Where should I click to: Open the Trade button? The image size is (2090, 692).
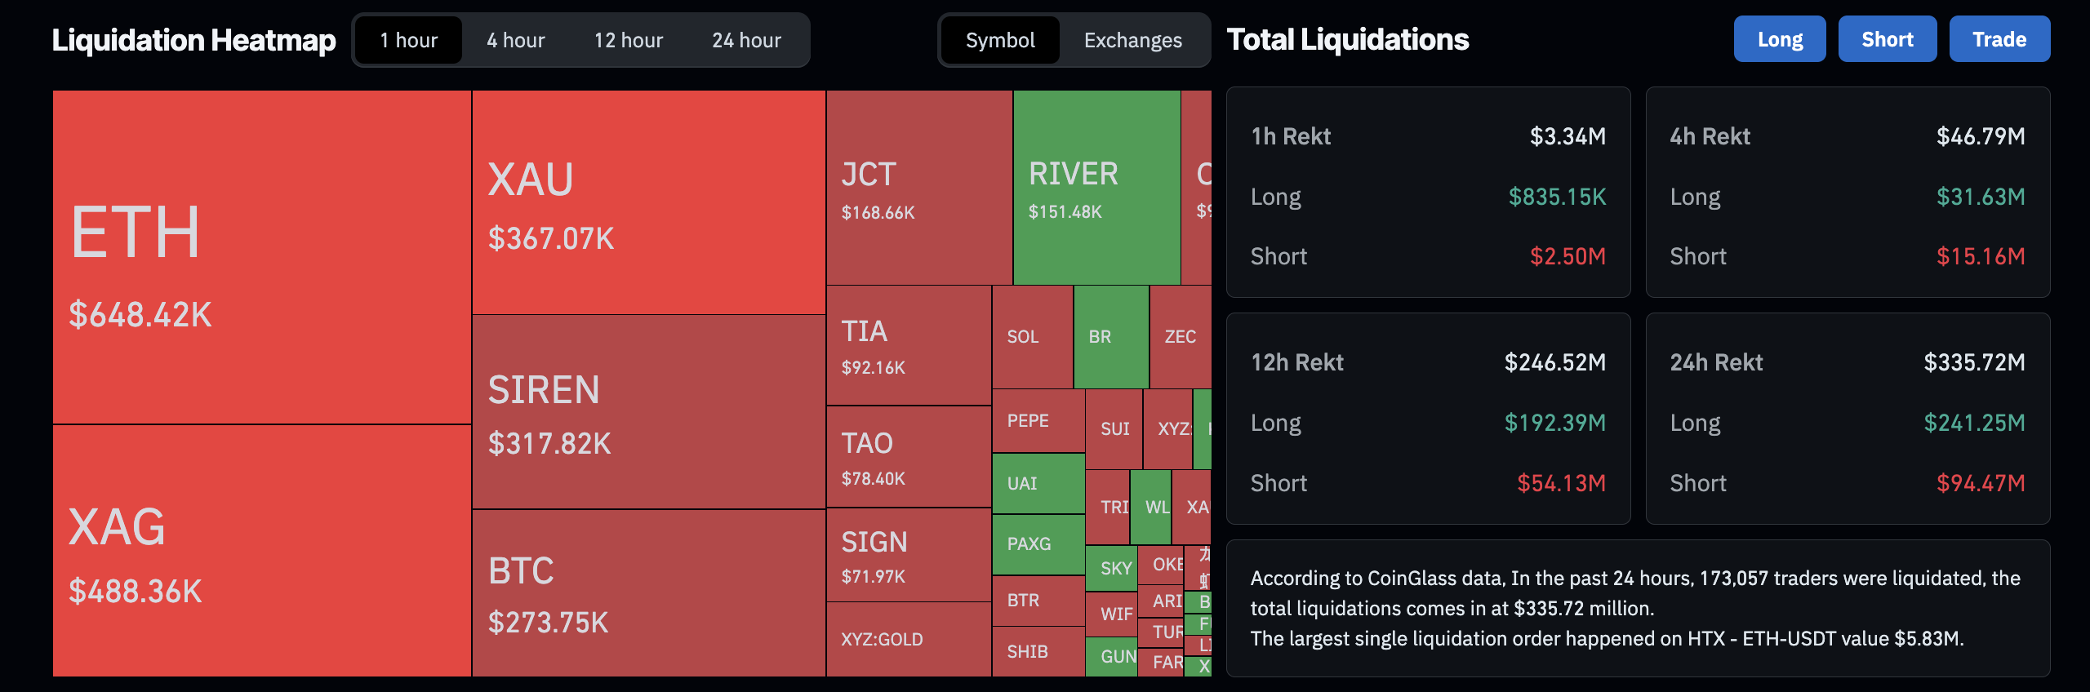[1999, 39]
